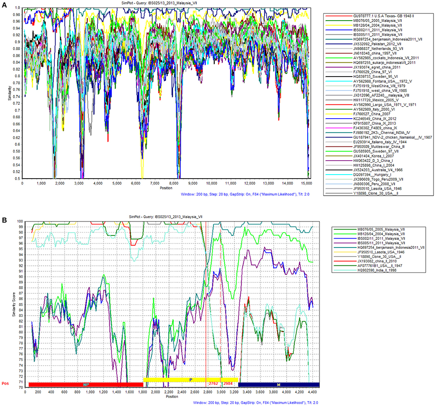Viewport: 435px width, 406px height.
Task: Select 'JF950509_Mukteswar_China_III' legend entry
Action: pos(378,147)
